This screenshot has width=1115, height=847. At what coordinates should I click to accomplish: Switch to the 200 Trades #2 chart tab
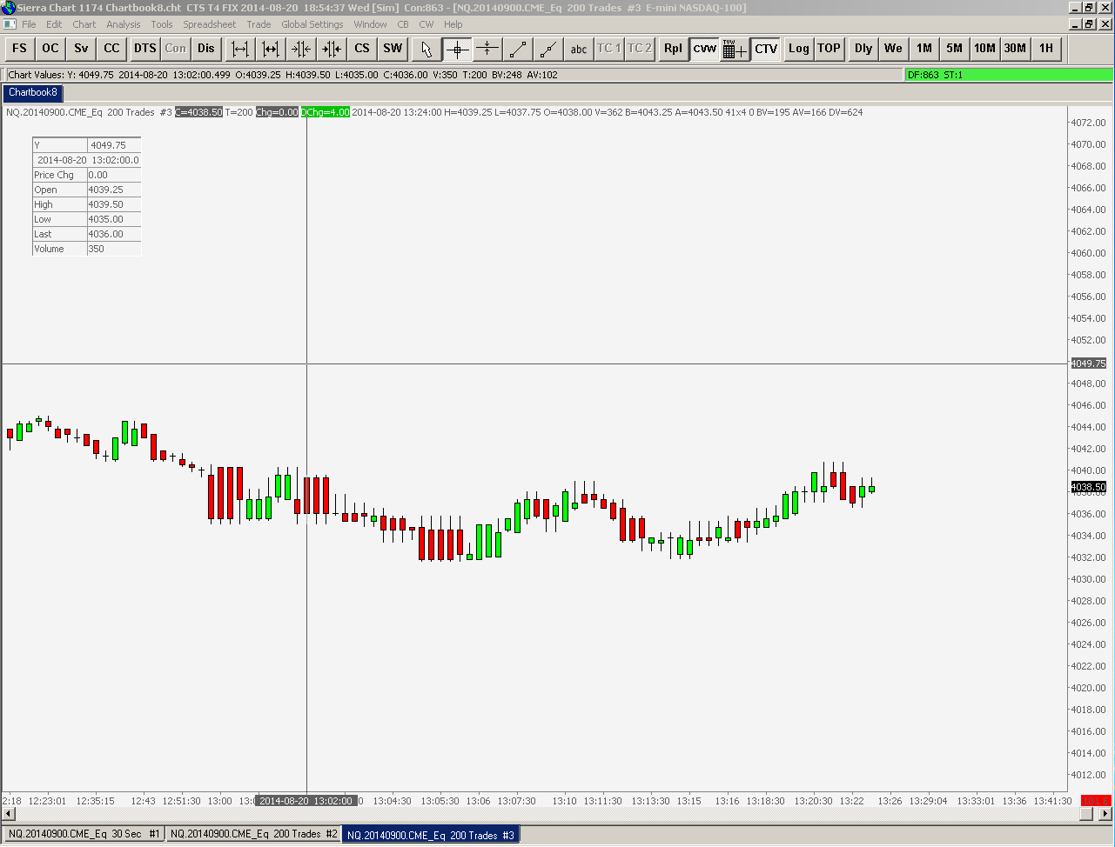[x=253, y=834]
